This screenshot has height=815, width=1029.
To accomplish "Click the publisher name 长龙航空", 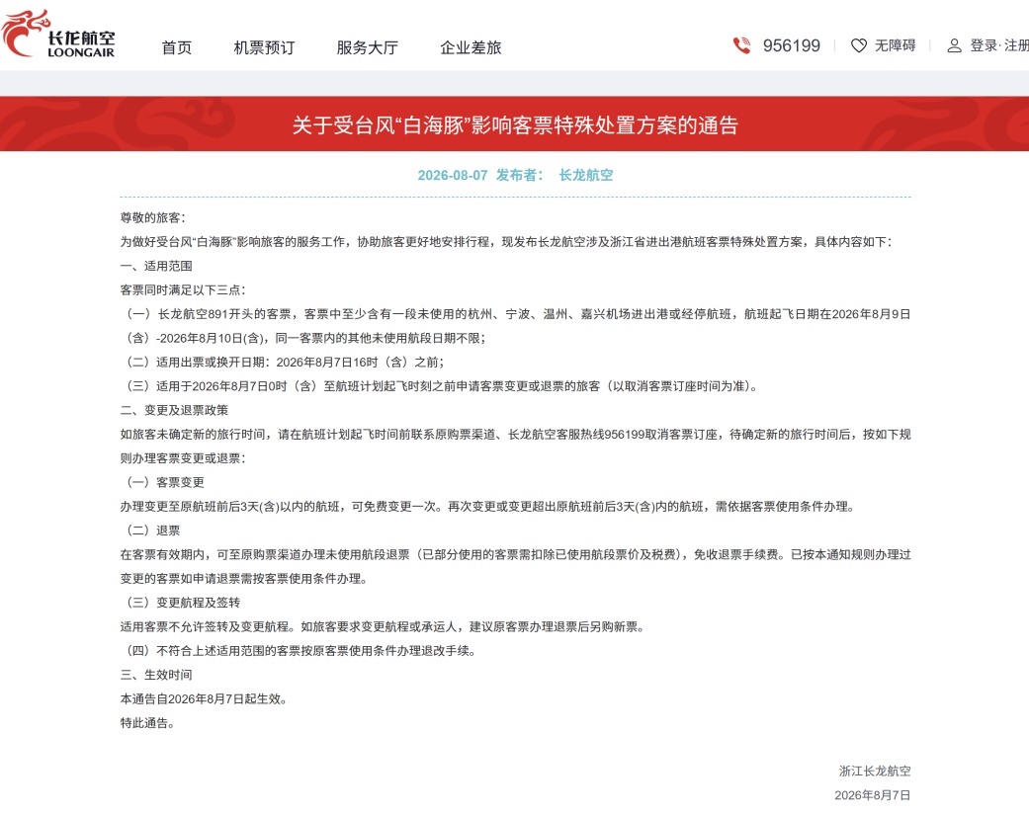I will pos(585,175).
